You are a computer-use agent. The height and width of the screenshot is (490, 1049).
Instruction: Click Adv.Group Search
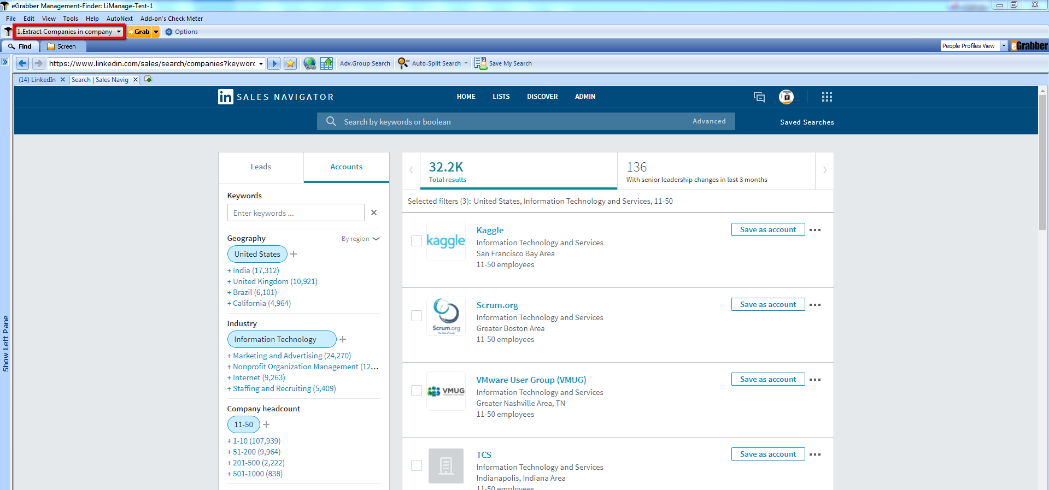365,63
